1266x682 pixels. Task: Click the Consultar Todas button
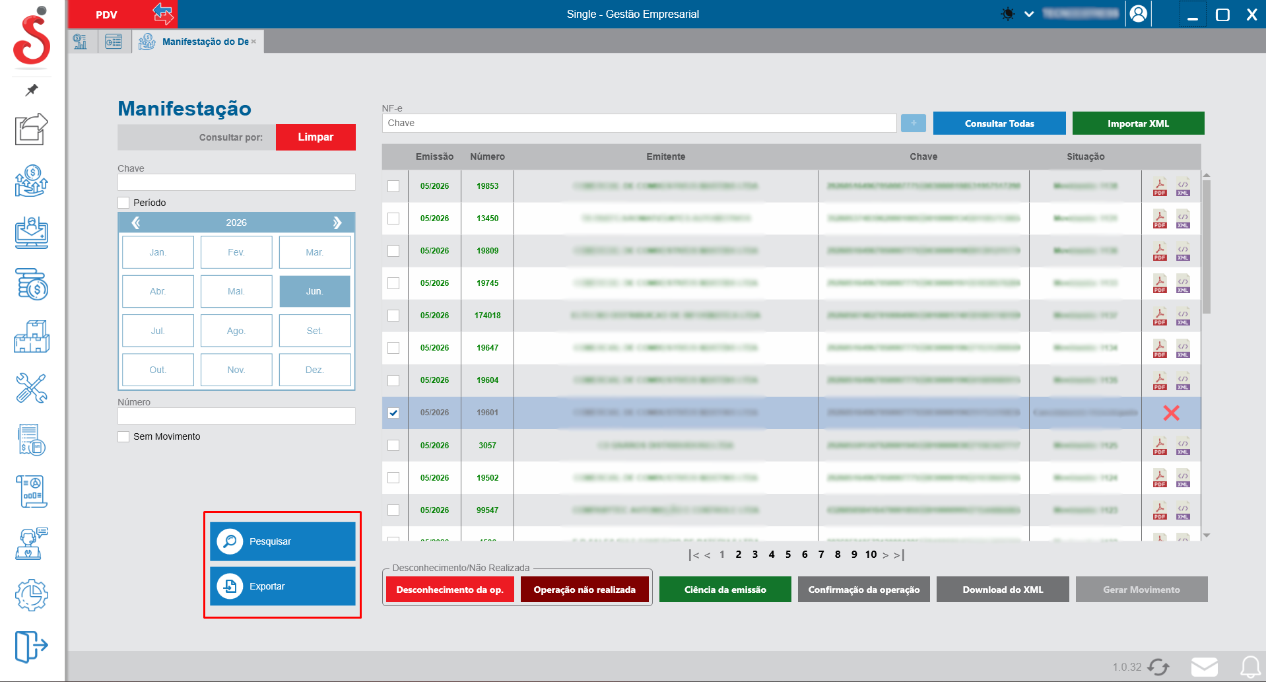click(x=999, y=123)
